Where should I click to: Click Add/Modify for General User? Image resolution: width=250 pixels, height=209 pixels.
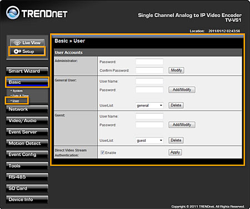pyautogui.click(x=182, y=90)
